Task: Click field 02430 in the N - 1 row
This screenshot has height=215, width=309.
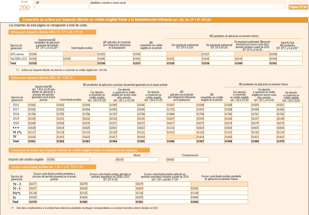Action: [223, 188]
